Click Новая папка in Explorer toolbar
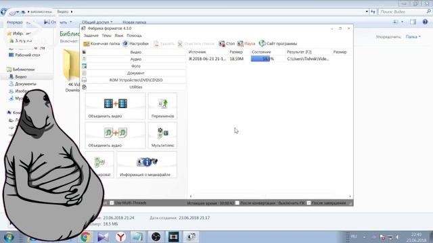433x243 pixels. point(134,22)
